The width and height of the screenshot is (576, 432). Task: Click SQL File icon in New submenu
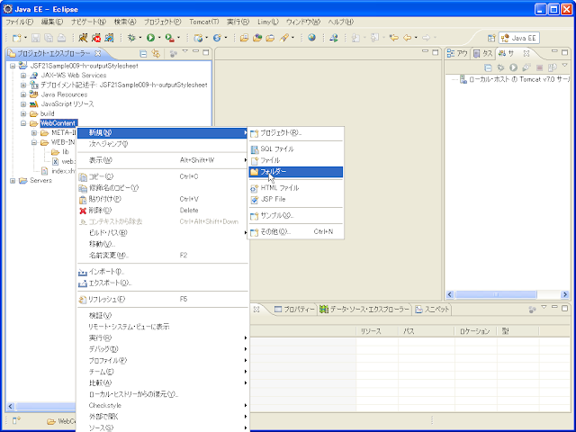(x=254, y=149)
